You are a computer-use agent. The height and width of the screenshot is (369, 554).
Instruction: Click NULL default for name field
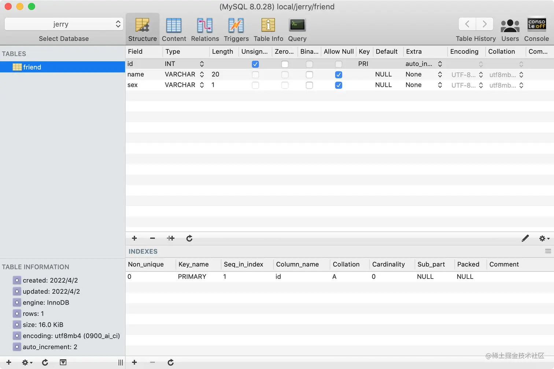coord(384,74)
